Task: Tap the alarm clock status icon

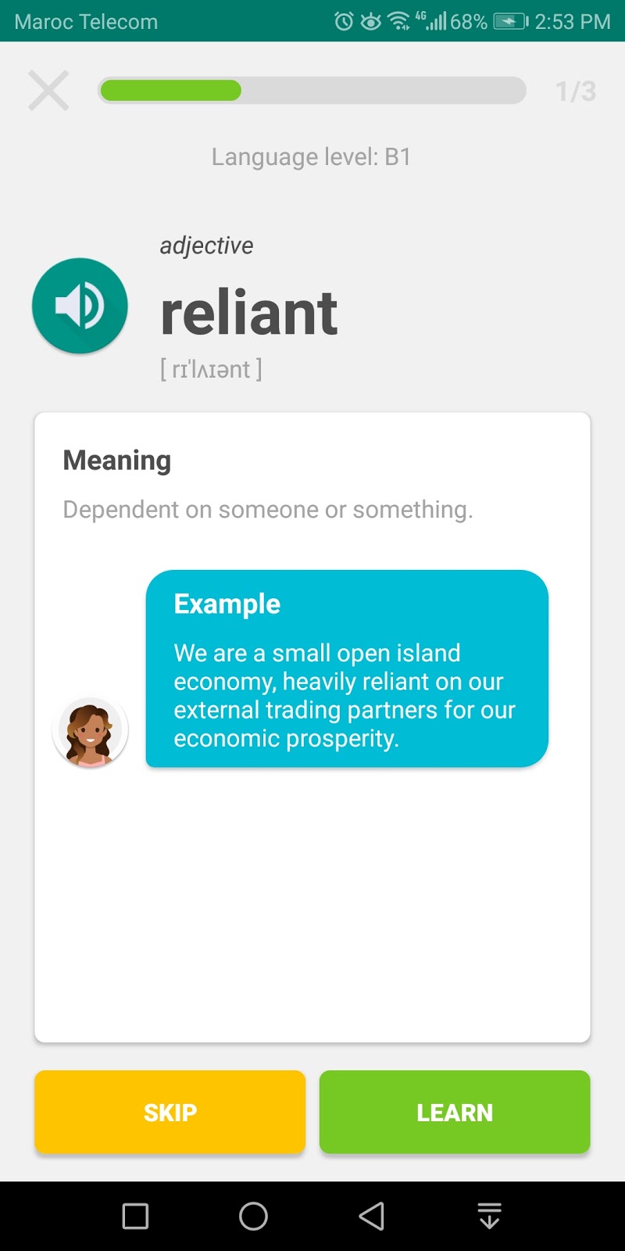Action: (x=344, y=21)
